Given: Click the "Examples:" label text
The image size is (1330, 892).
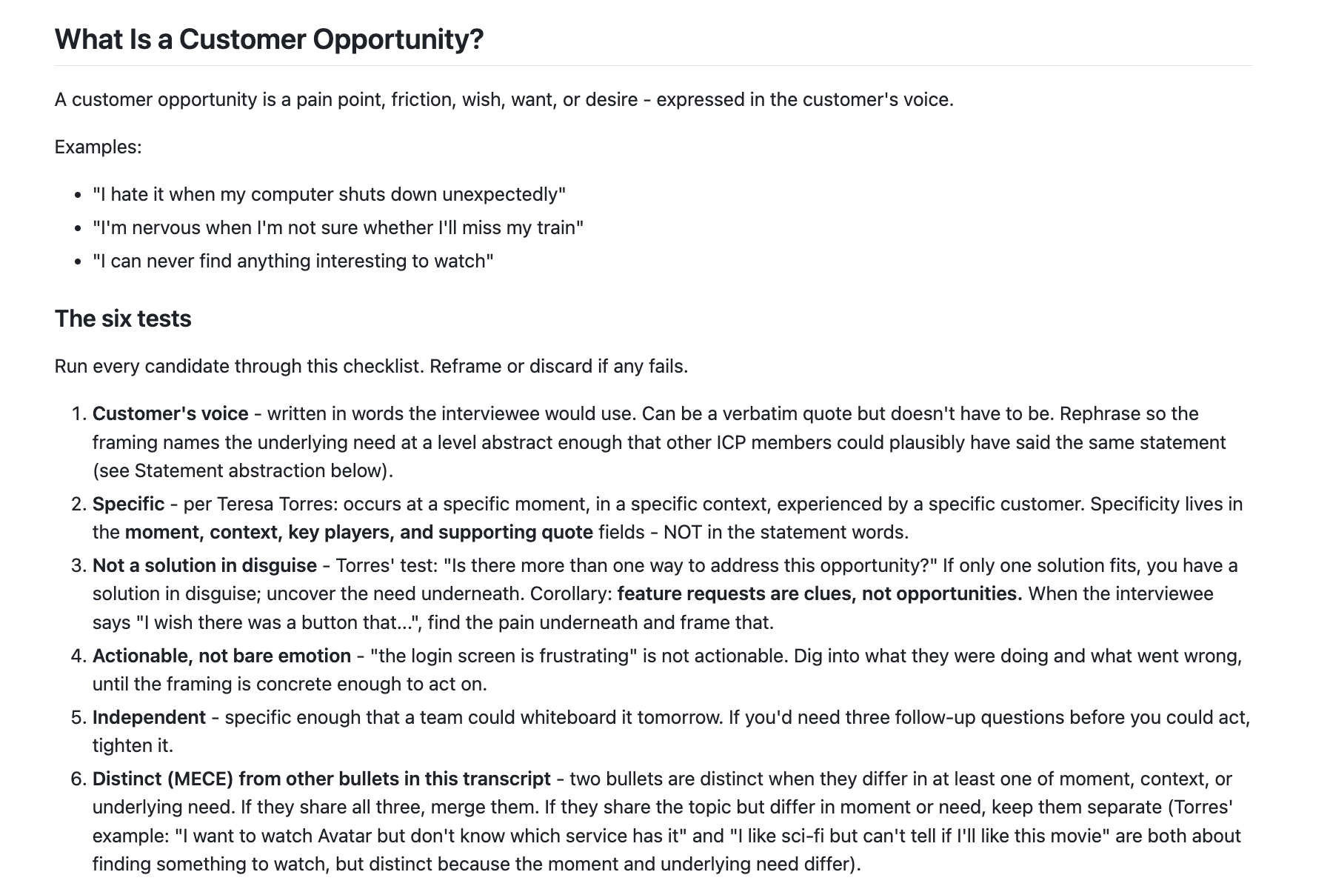Looking at the screenshot, I should click(98, 147).
